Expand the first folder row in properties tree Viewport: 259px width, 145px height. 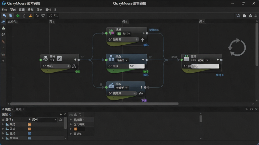tap(3, 124)
